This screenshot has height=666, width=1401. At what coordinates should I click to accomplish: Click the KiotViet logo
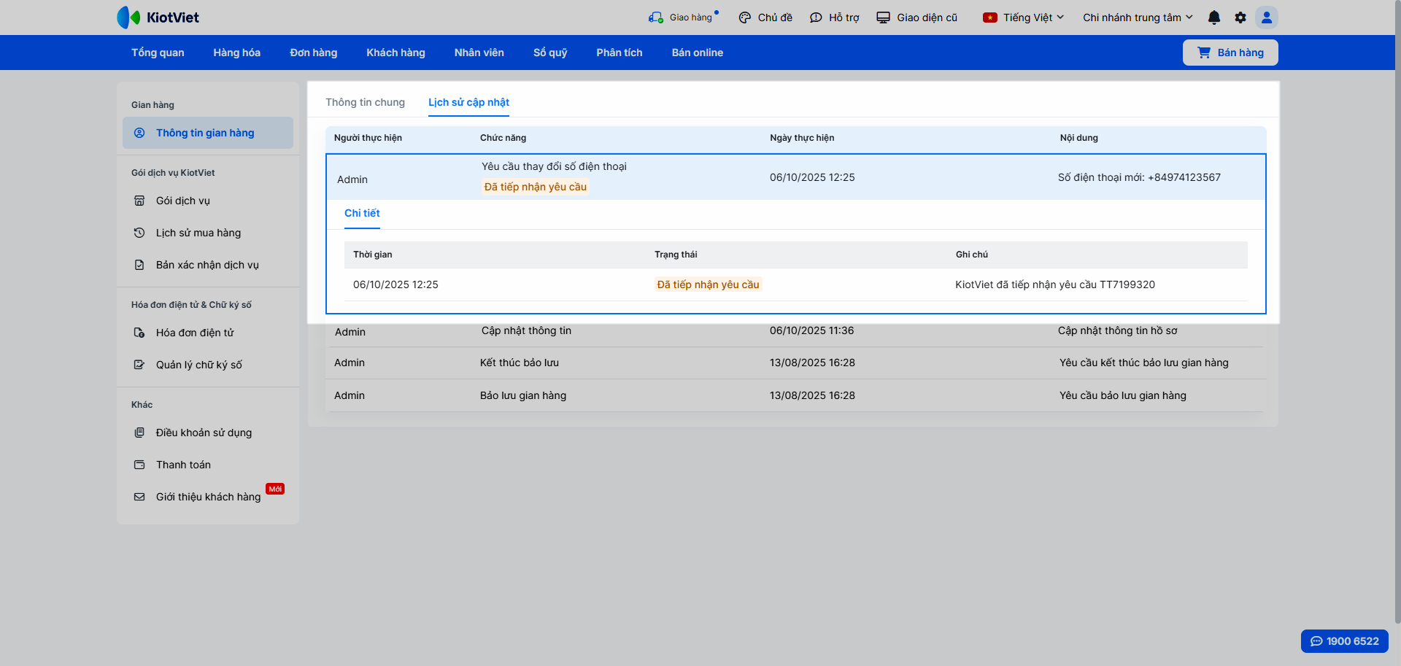[158, 18]
